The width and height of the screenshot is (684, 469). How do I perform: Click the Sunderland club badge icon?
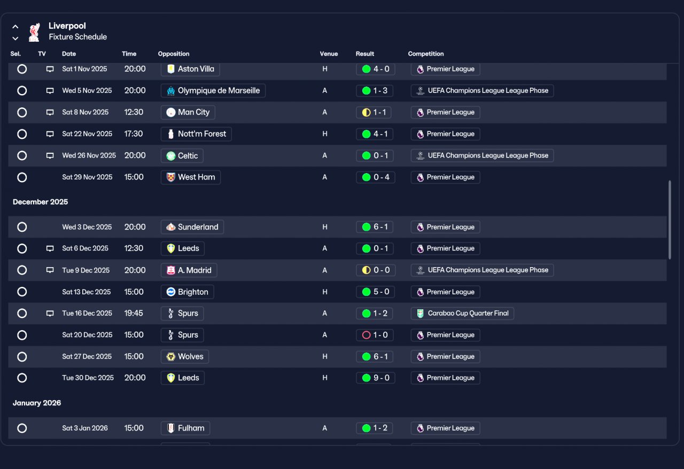click(x=171, y=227)
